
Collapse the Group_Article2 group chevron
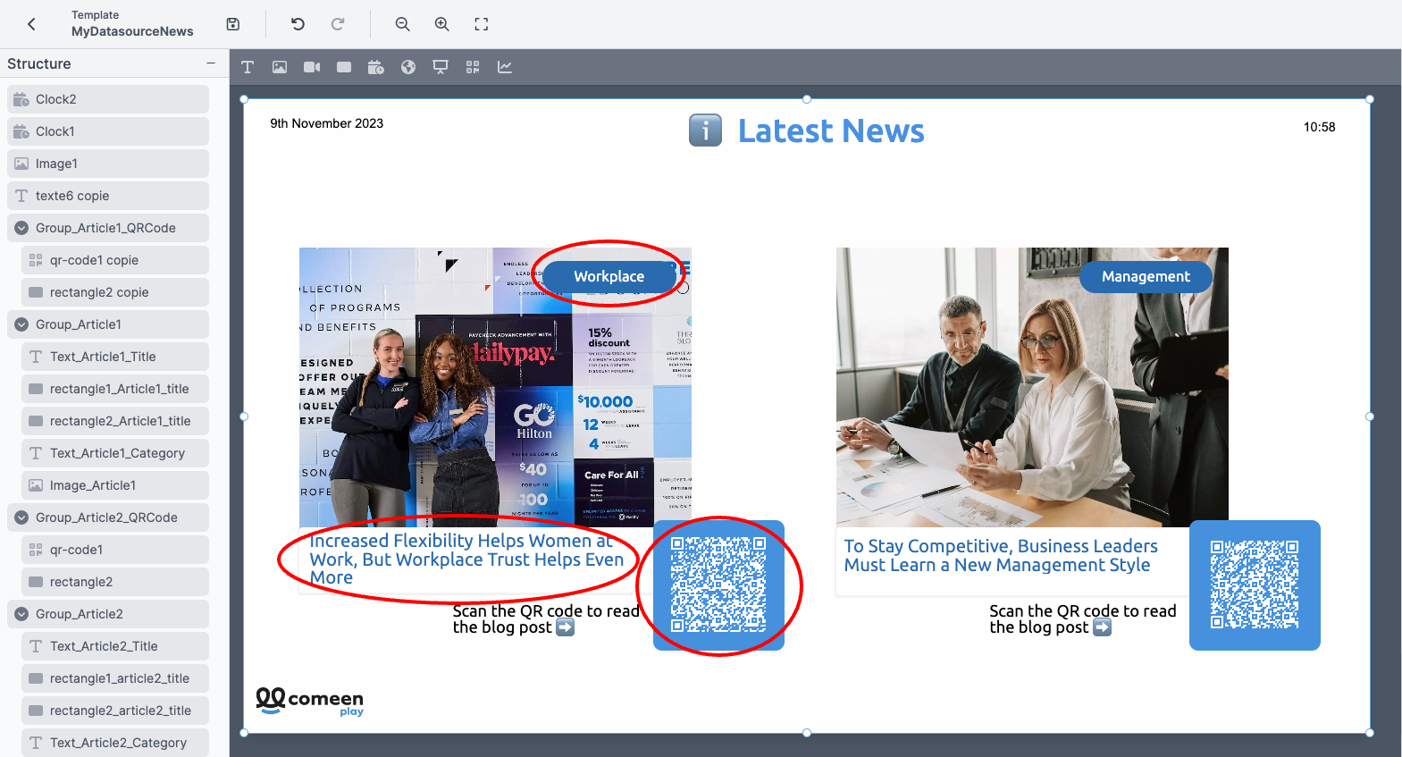[21, 614]
